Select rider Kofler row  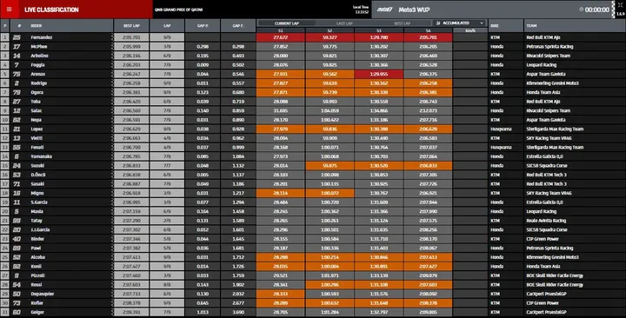click(313, 303)
